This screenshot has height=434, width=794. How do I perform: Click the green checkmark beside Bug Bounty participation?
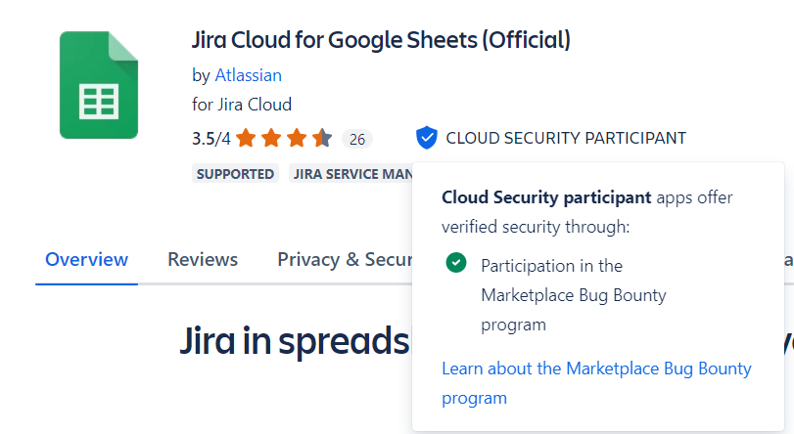456,263
